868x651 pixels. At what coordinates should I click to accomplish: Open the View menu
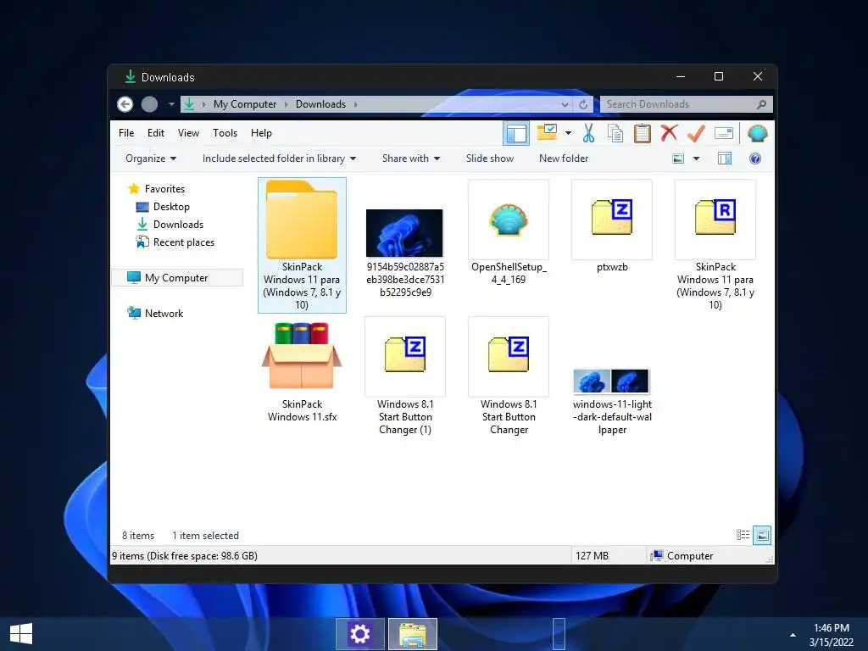[x=188, y=133]
